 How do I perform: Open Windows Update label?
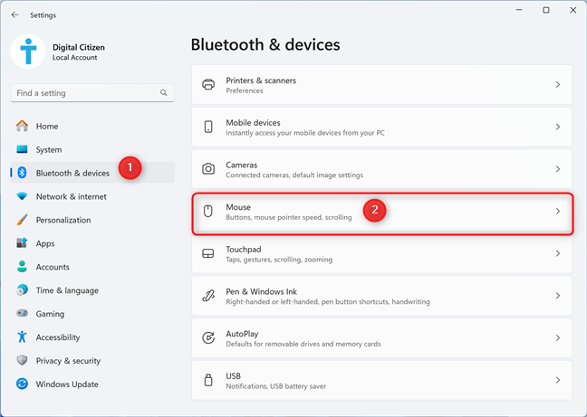point(67,384)
